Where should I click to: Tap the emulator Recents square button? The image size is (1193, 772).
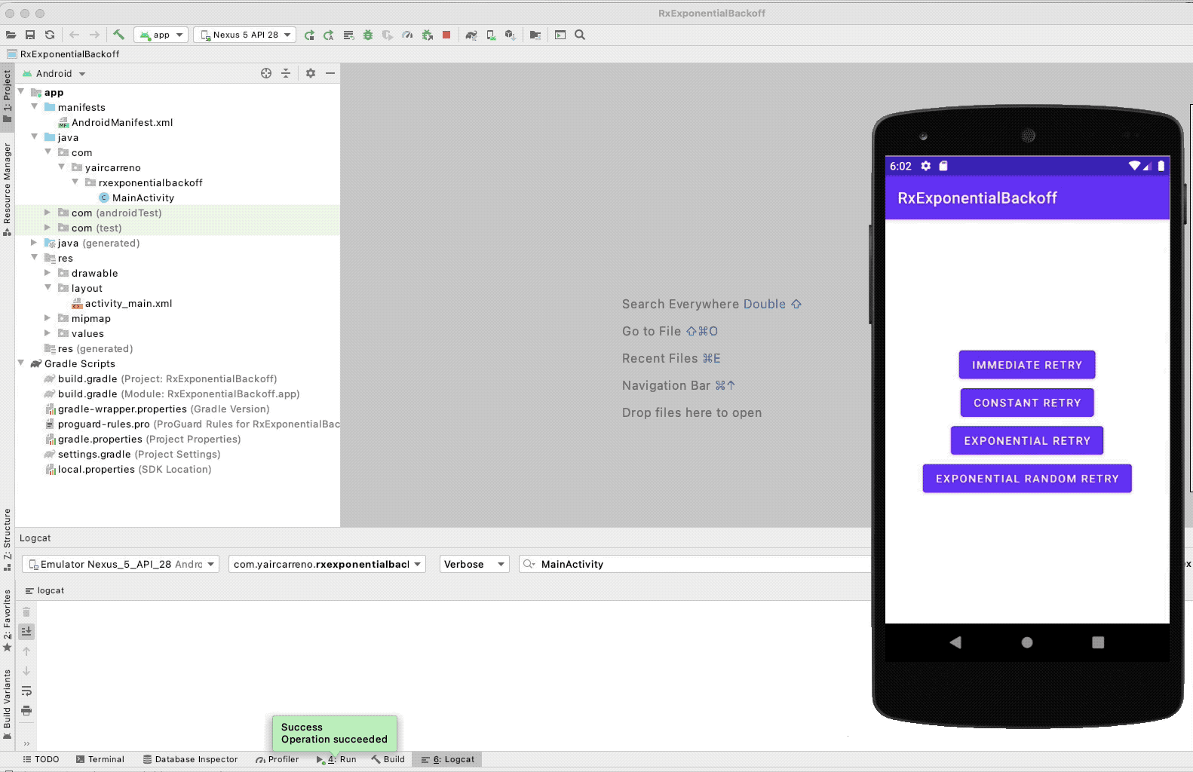[1098, 642]
